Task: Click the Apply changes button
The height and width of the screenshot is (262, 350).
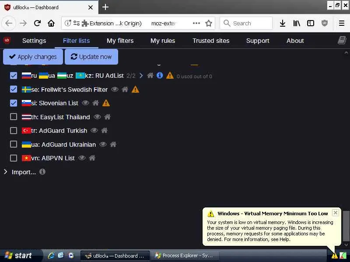Action: 33,57
